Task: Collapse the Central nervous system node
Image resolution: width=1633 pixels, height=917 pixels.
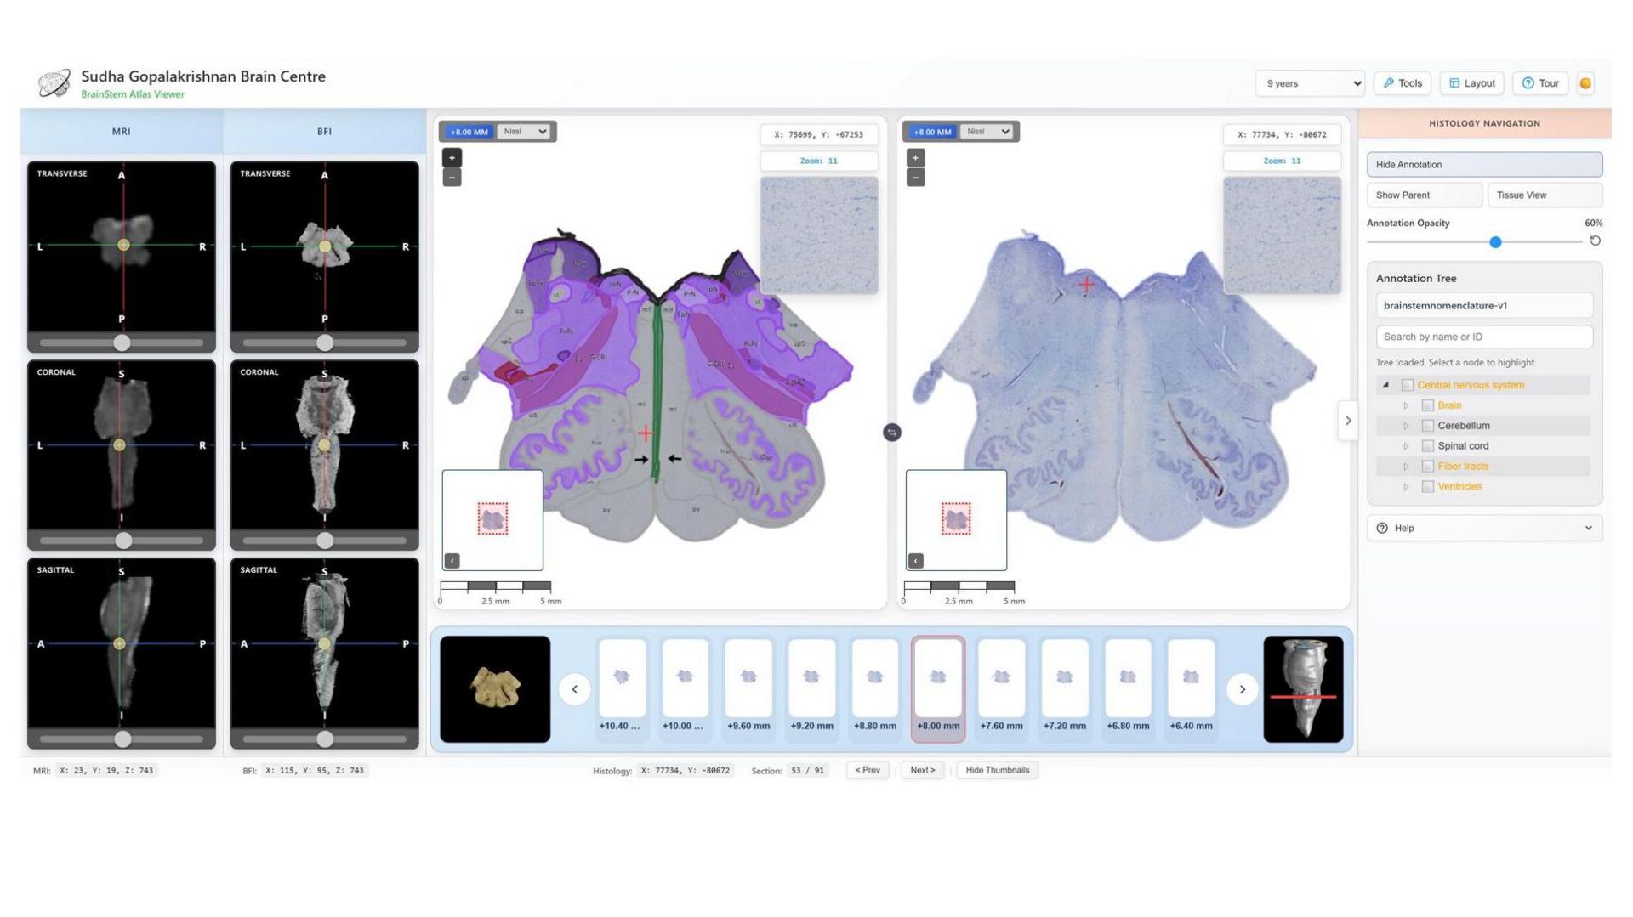Action: pyautogui.click(x=1386, y=385)
